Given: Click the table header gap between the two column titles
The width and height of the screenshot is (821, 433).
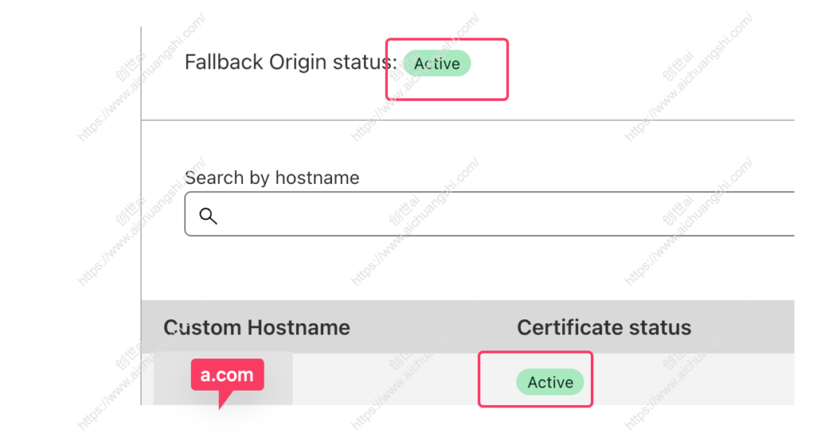Looking at the screenshot, I should click(x=434, y=327).
